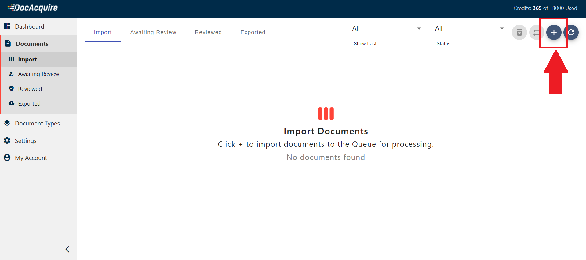The width and height of the screenshot is (586, 260).
Task: Switch to the Reviewed tab
Action: (x=208, y=32)
